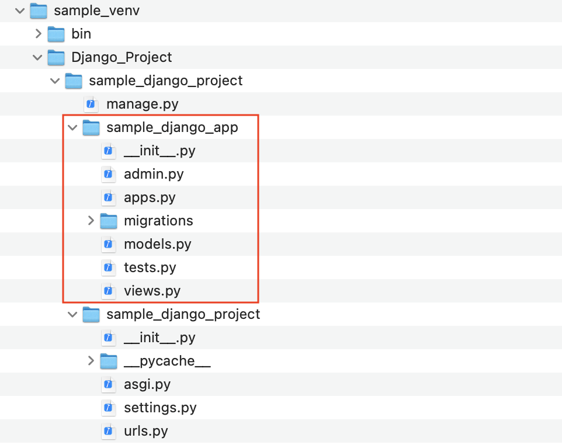The height and width of the screenshot is (445, 562).
Task: Select the 'admin.py' file name
Action: click(x=154, y=174)
